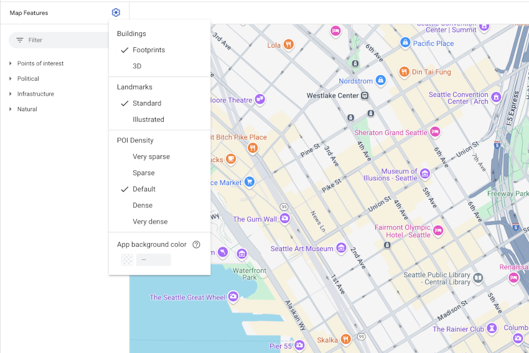529x353 pixels.
Task: Click the filter icon in the search box
Action: (19, 40)
